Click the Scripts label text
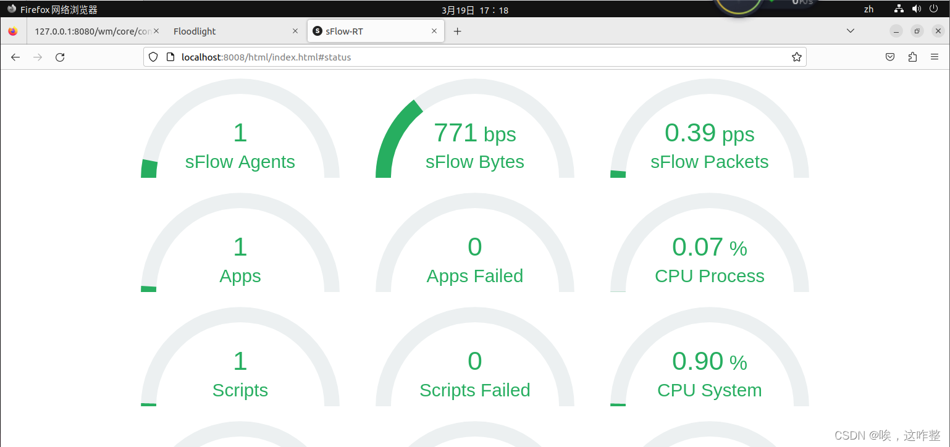The height and width of the screenshot is (447, 950). pyautogui.click(x=240, y=390)
